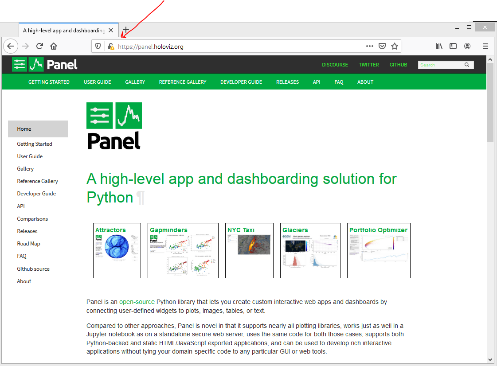This screenshot has height=366, width=497.
Task: Visit the DISCOURSE link in header
Action: (335, 65)
